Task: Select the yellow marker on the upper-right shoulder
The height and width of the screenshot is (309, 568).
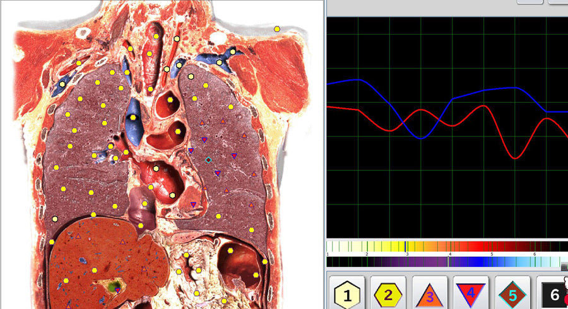Action: 277,29
